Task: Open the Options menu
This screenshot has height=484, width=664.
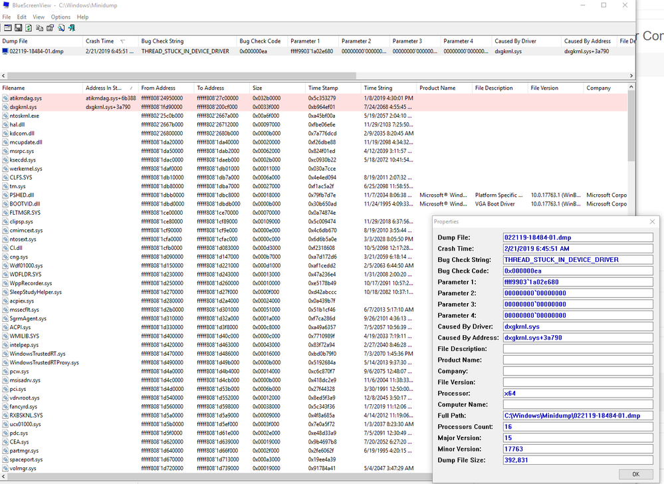Action: (60, 17)
